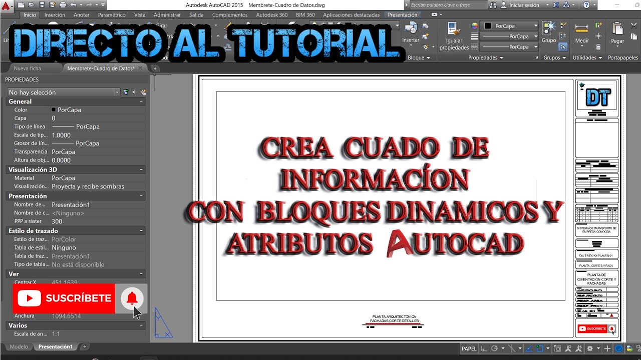Open the Anotar ribbon tab
Viewport: 641px width, 360px height.
point(82,15)
